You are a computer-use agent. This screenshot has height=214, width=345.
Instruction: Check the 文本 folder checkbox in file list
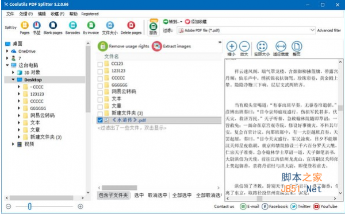pos(100,100)
